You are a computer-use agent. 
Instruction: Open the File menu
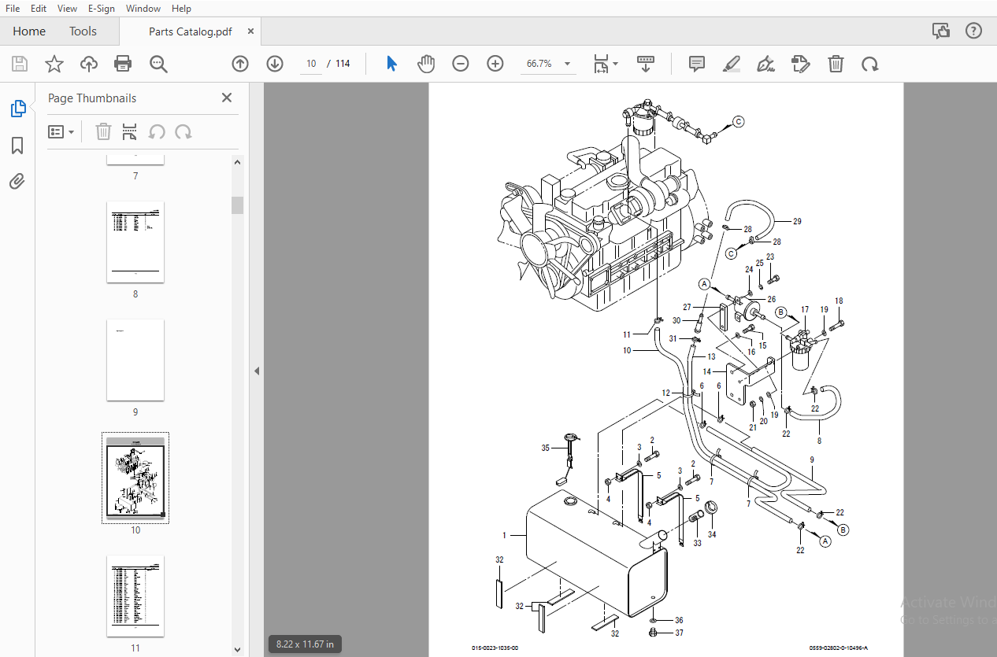[13, 8]
